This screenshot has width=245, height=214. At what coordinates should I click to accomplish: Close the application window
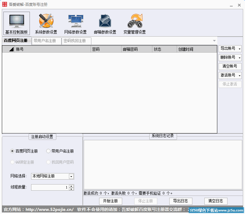[239, 5]
